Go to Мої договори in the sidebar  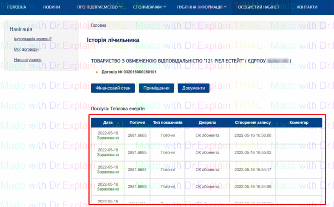[x=26, y=49]
